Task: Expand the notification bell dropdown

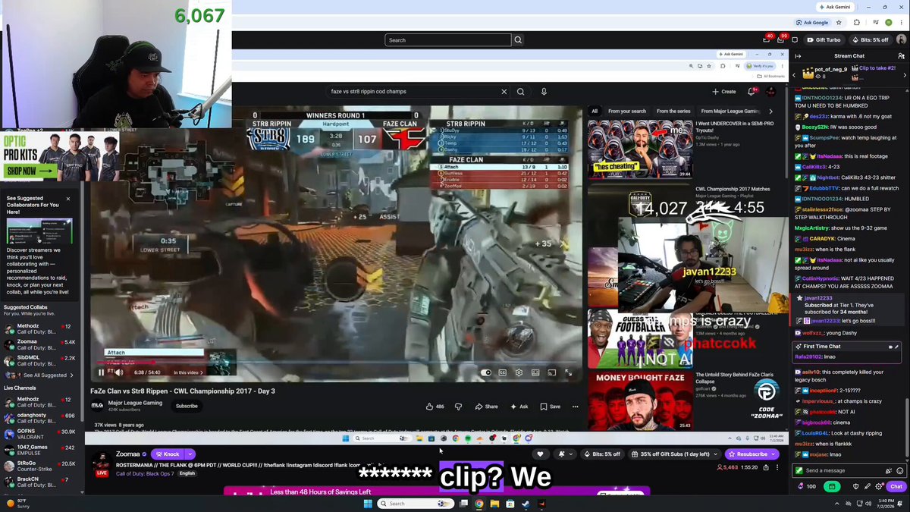Action: 565,454
